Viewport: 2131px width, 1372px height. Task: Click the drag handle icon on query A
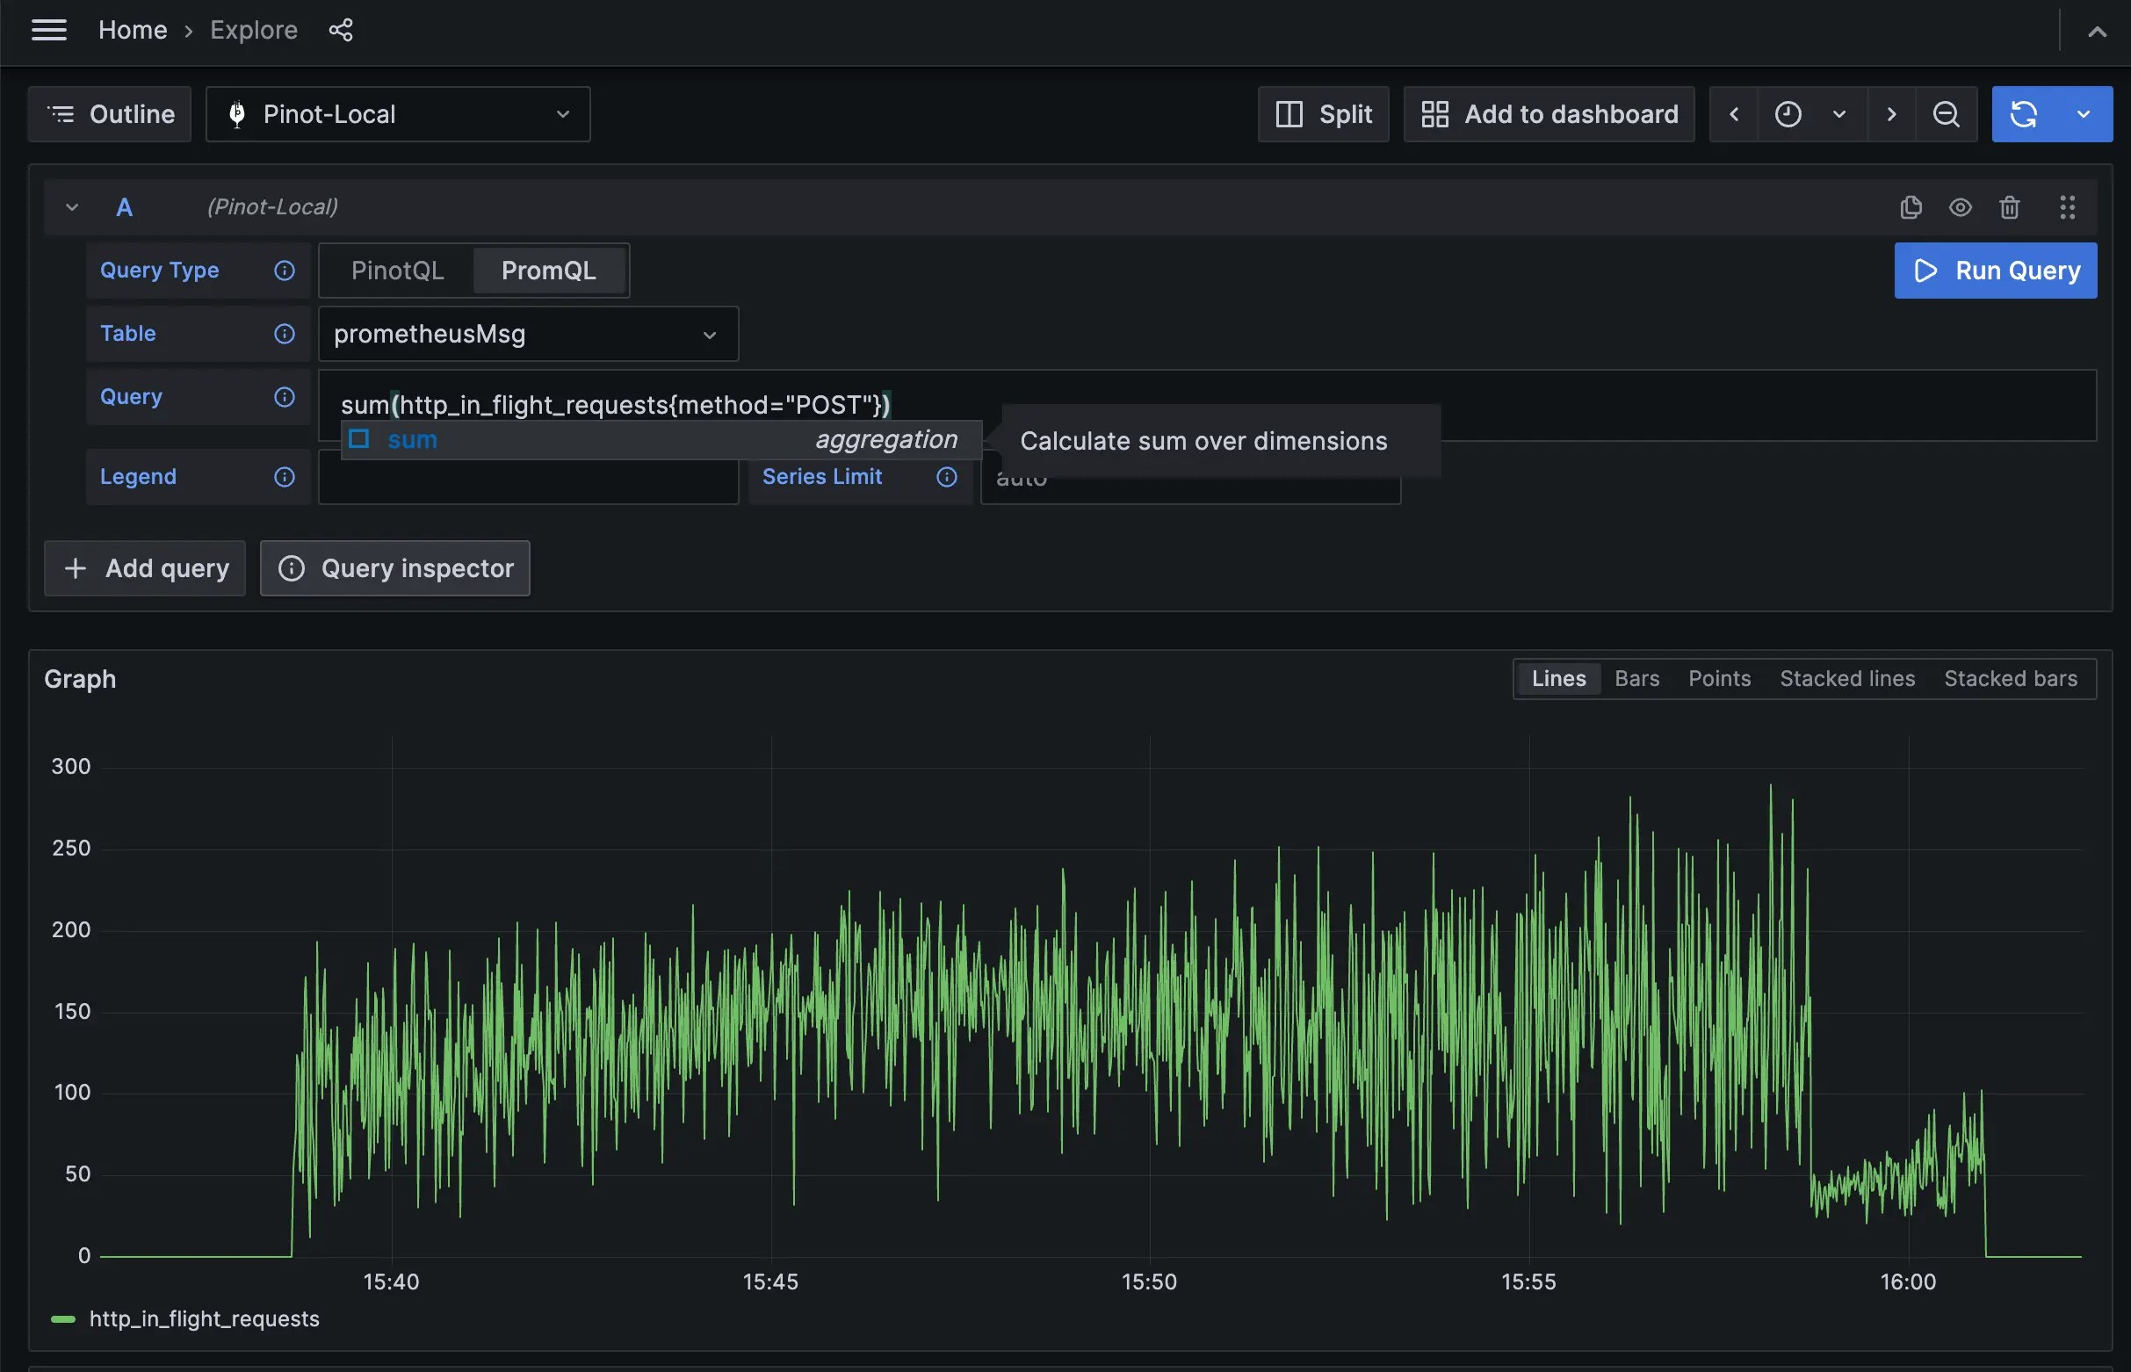coord(2068,206)
